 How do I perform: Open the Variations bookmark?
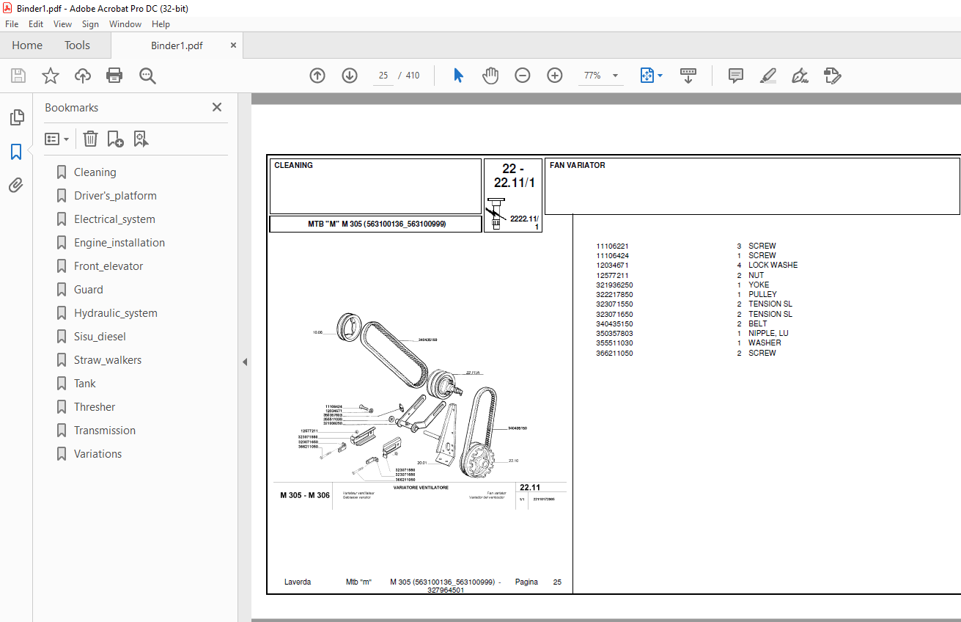(x=98, y=454)
